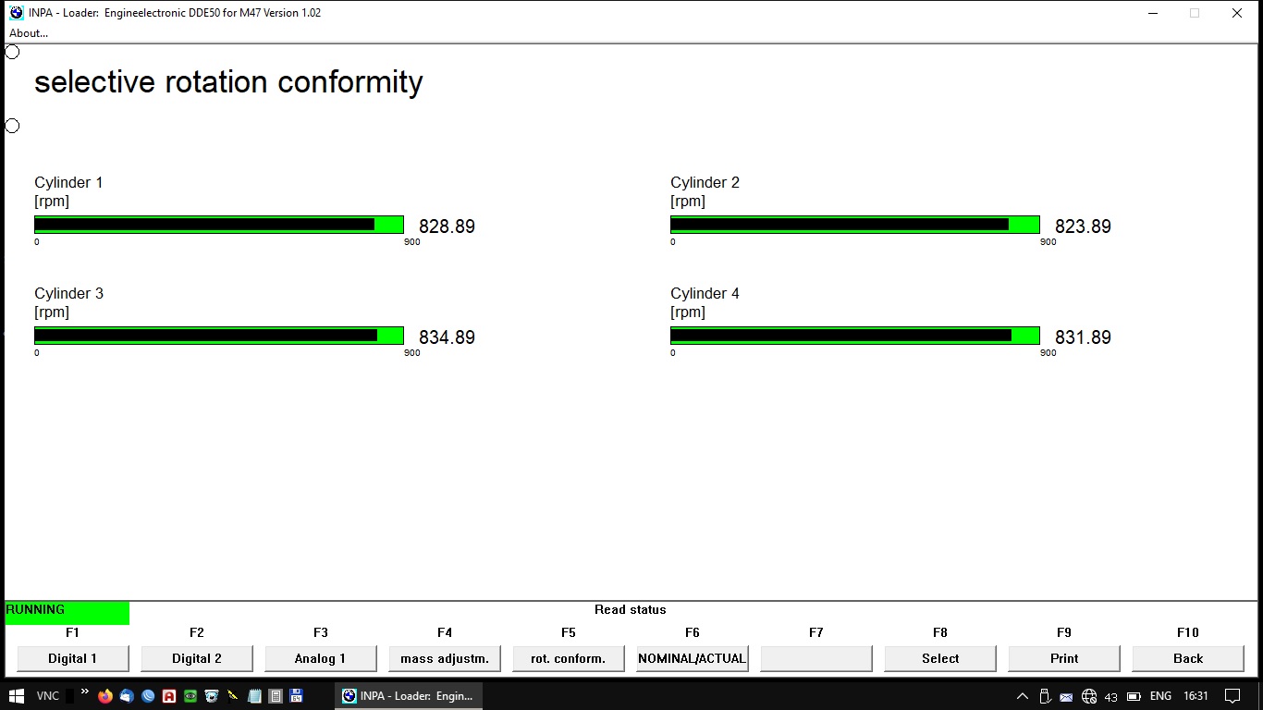Click the Cylinder 4 rpm bar
1263x710 pixels.
click(855, 336)
